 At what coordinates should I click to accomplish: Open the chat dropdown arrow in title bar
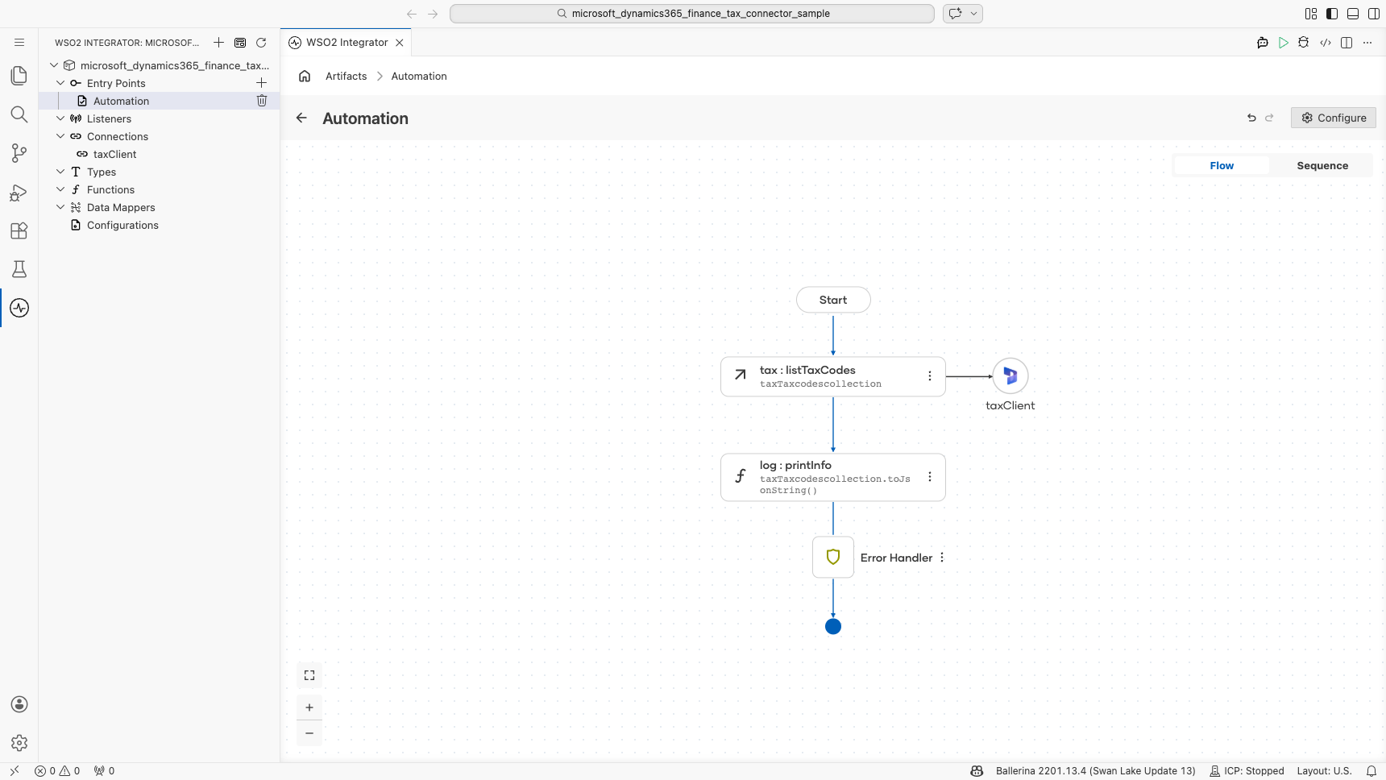pos(974,14)
